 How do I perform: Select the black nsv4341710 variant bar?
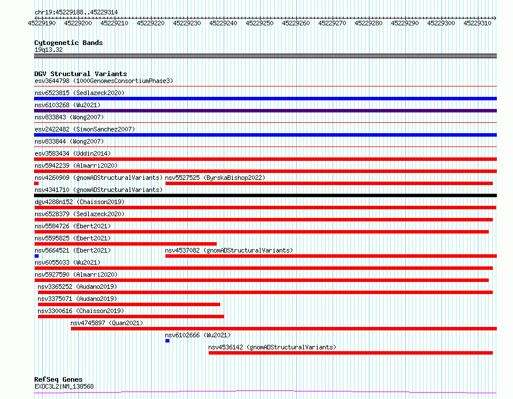pos(265,195)
